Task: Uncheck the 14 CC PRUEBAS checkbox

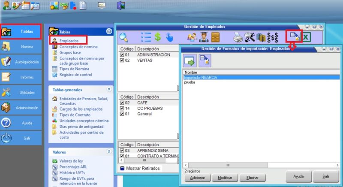Action: [122, 109]
